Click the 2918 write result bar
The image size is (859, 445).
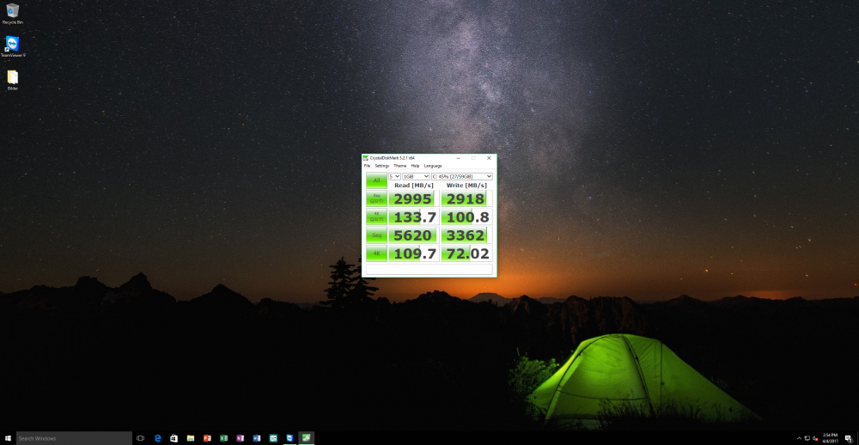pyautogui.click(x=466, y=198)
